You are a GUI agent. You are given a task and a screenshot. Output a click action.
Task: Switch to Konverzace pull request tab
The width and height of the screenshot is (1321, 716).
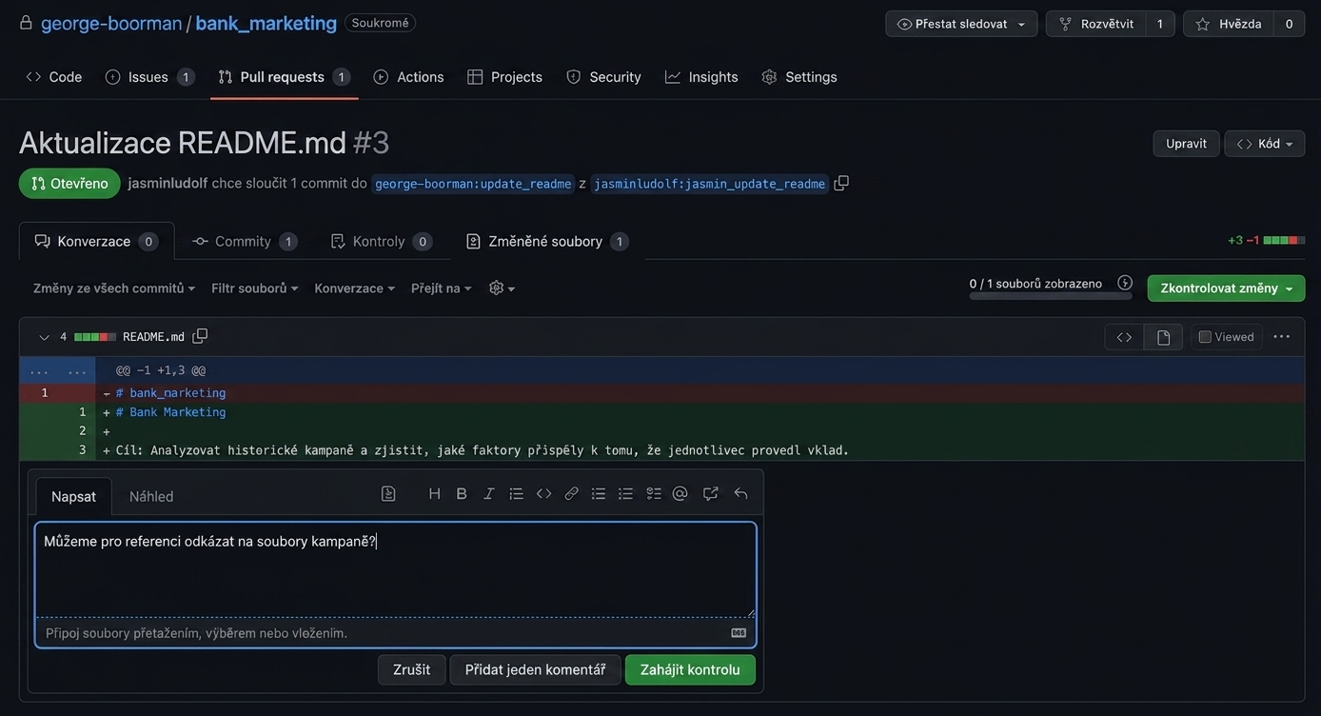click(x=96, y=241)
